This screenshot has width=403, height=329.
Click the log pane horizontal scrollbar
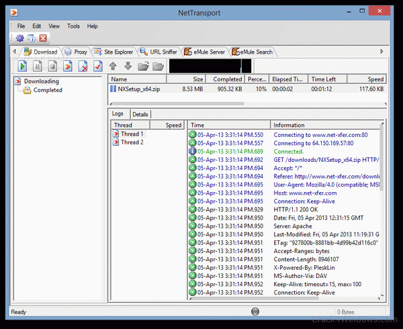255,298
